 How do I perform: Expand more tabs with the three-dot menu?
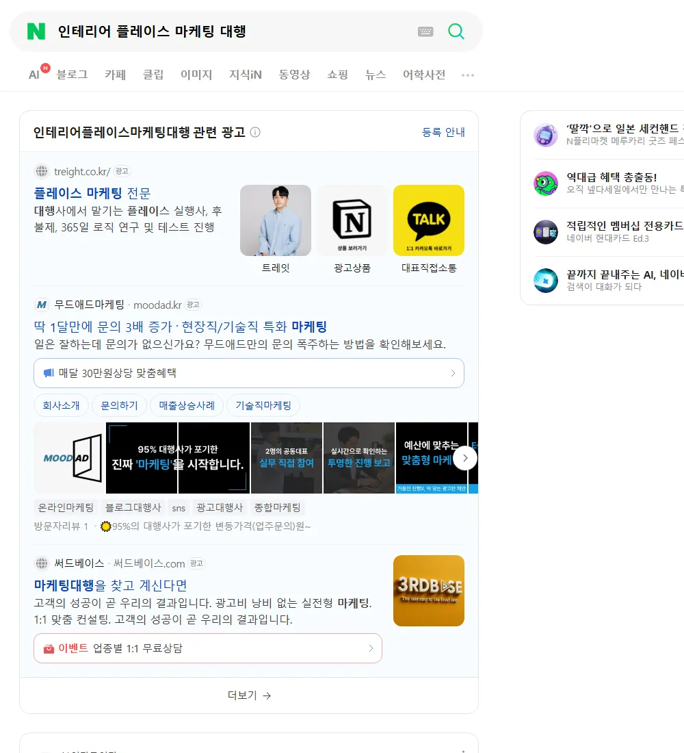(x=468, y=75)
